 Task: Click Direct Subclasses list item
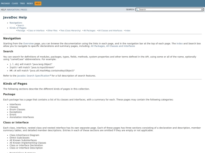pyautogui.click(x=19, y=138)
